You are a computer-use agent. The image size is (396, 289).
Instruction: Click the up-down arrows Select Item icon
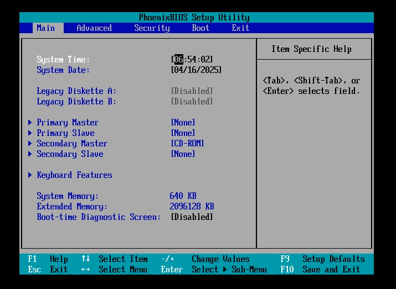click(86, 259)
